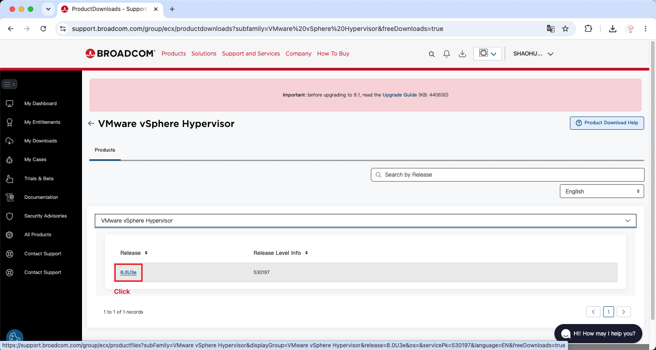Image resolution: width=656 pixels, height=350 pixels.
Task: Open notifications bell icon
Action: tap(447, 54)
